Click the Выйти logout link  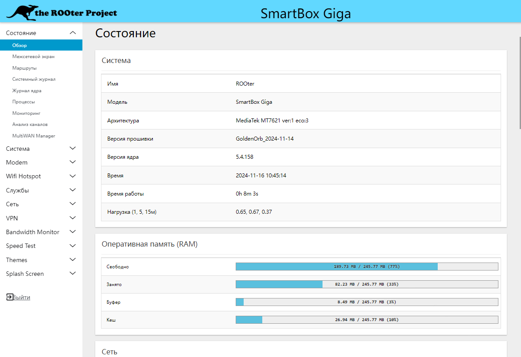[21, 297]
